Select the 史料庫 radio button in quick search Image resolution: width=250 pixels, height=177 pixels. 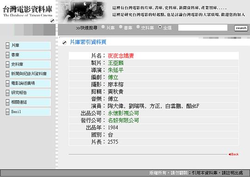pyautogui.click(x=138, y=27)
